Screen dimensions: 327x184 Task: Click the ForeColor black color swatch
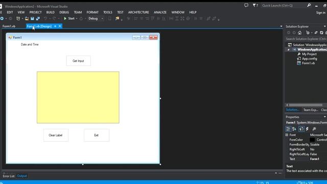(312, 140)
